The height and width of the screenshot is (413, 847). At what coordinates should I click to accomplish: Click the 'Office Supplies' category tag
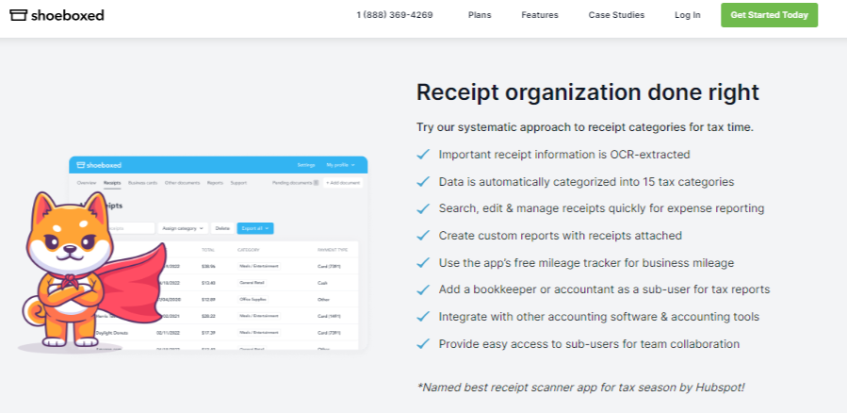tap(253, 299)
